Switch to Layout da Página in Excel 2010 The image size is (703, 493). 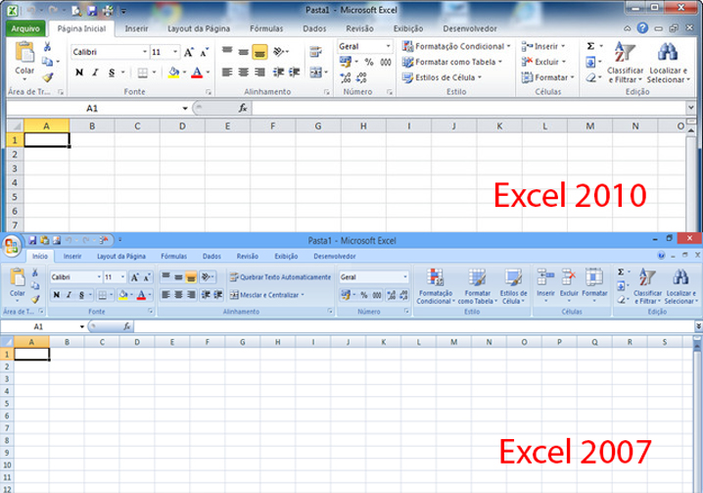tap(199, 28)
